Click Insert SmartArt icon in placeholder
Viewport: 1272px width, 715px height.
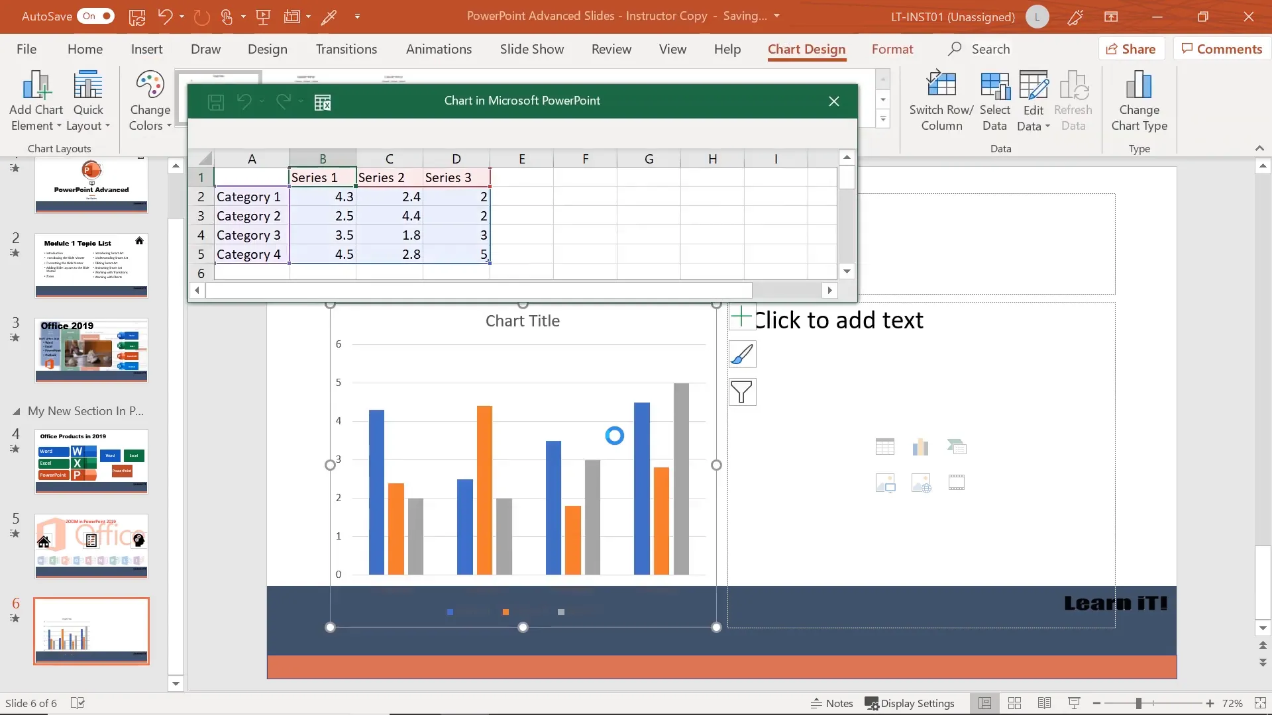(956, 447)
